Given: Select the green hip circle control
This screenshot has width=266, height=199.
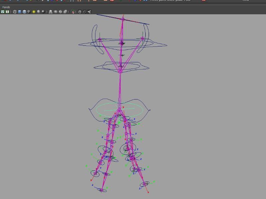Looking at the screenshot, I should point(120,110).
